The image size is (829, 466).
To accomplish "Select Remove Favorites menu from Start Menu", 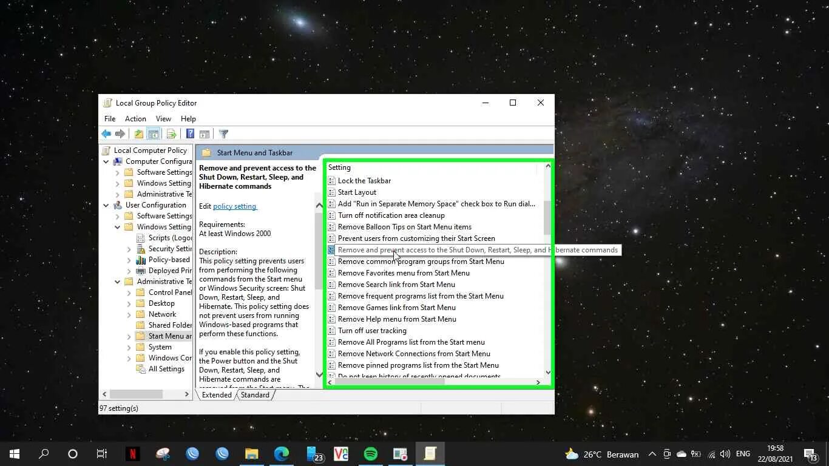I will point(404,273).
